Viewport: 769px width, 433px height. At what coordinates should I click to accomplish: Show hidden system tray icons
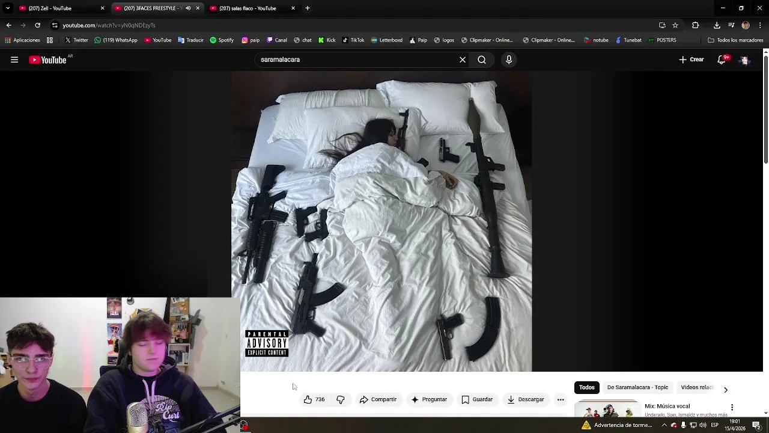664,425
